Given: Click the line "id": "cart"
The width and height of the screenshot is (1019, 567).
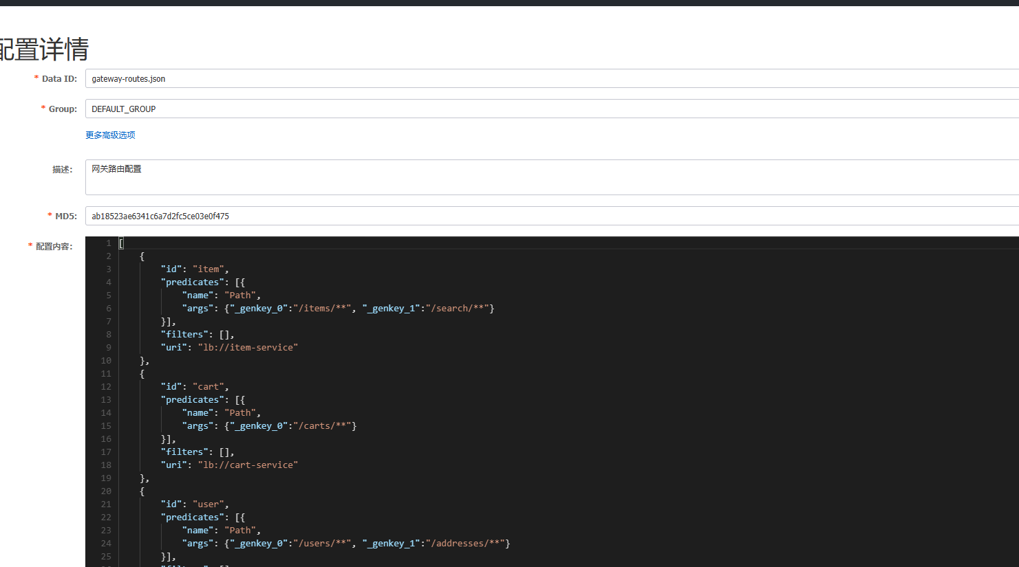Looking at the screenshot, I should pos(195,387).
